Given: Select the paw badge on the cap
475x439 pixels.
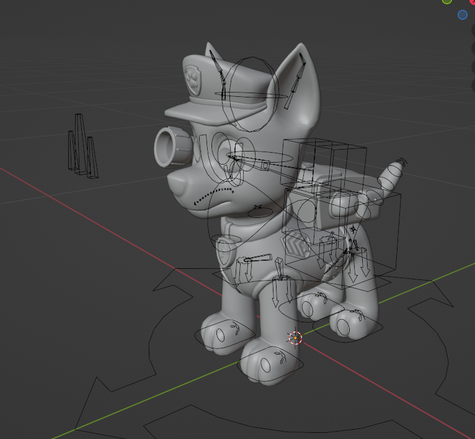Looking at the screenshot, I should [x=193, y=80].
